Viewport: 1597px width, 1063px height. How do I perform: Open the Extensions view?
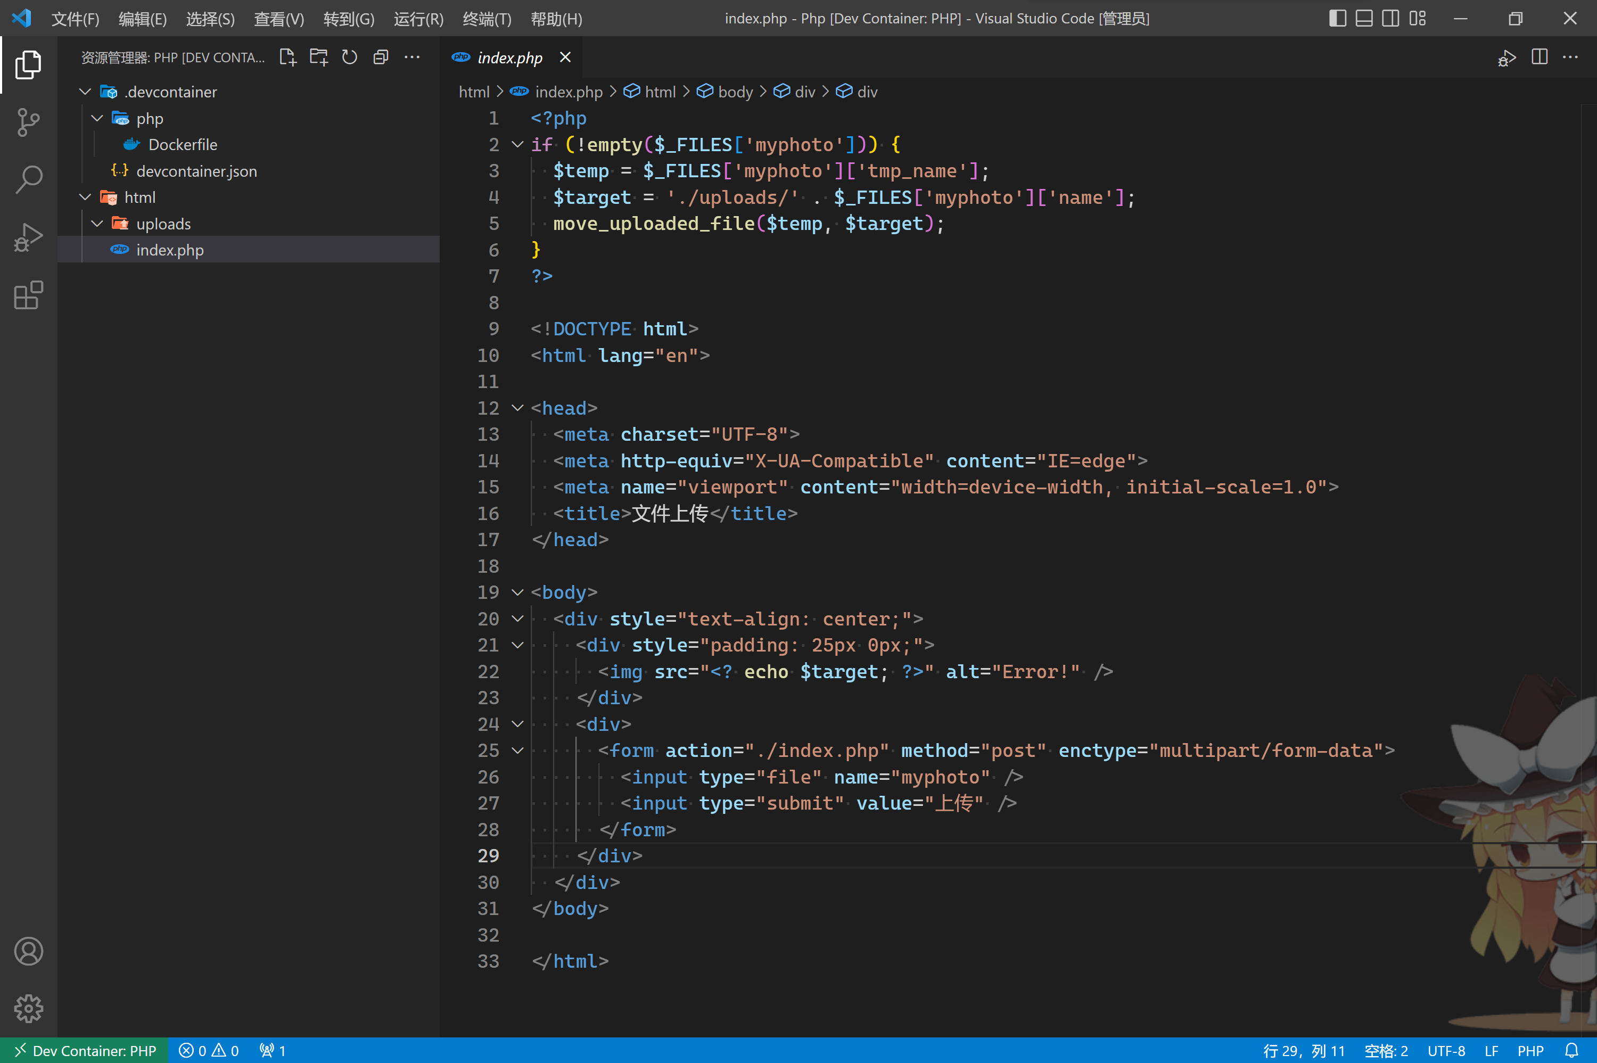pos(28,295)
